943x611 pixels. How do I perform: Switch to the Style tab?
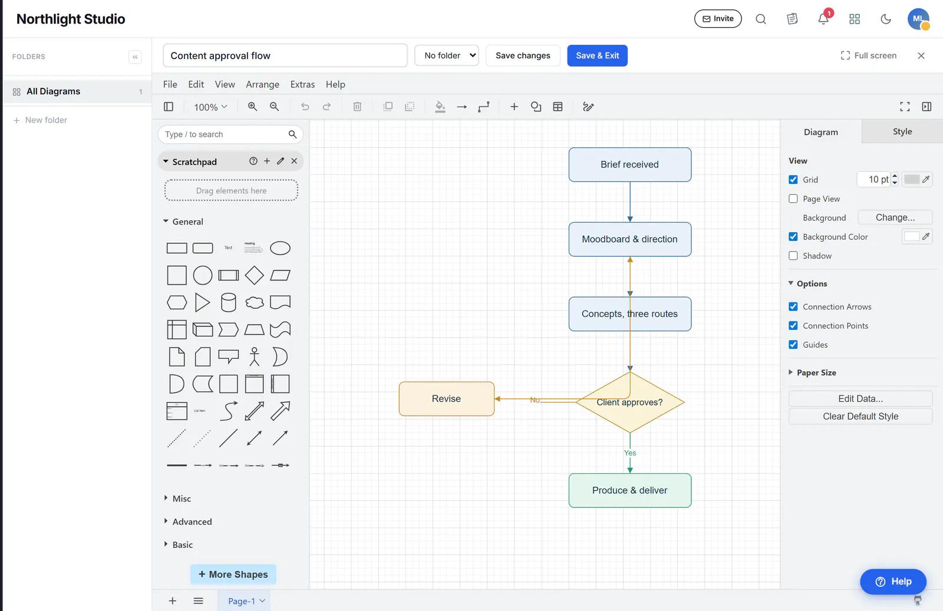[902, 131]
